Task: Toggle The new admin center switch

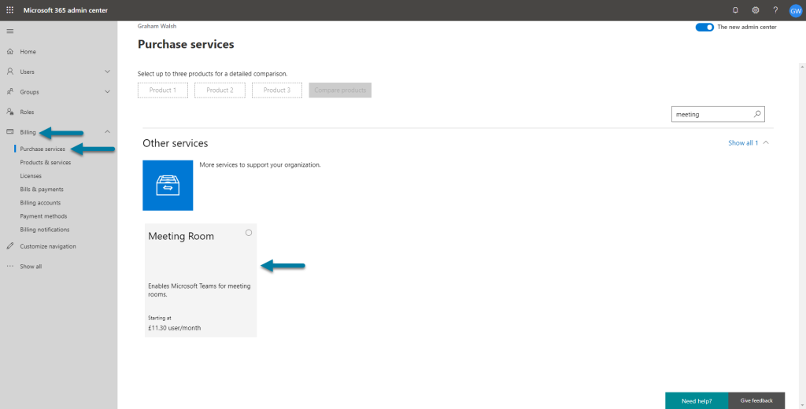Action: [x=704, y=28]
